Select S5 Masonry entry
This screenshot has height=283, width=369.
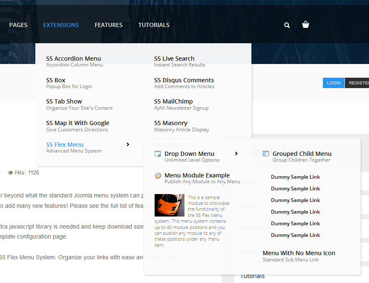[x=171, y=123]
